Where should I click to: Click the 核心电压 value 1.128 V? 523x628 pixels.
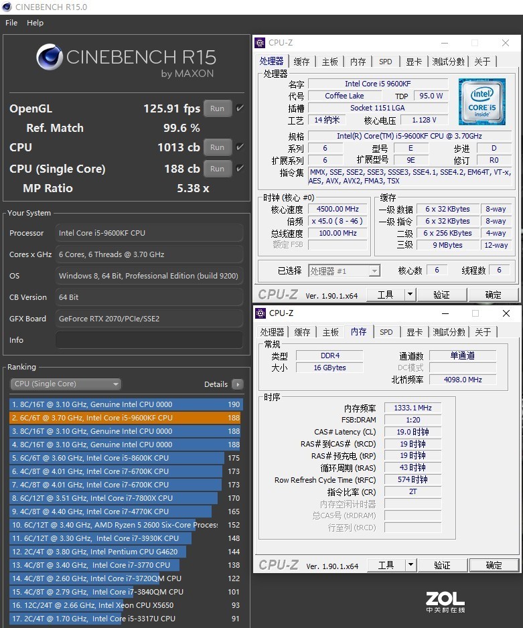tap(424, 120)
